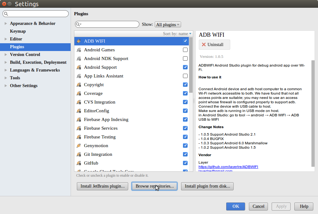The image size is (318, 214).
Task: Open the Help button
Action: tap(304, 206)
